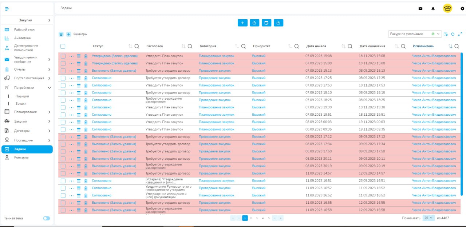Click the edit-window toolbar button
The height and width of the screenshot is (227, 466).
(x=266, y=23)
